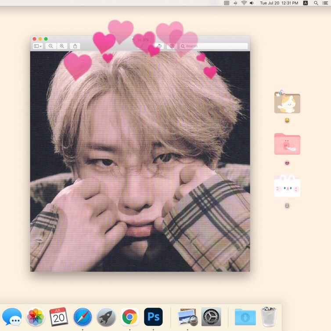331x331 pixels.
Task: Open the cat folder on desktop
Action: (287, 102)
